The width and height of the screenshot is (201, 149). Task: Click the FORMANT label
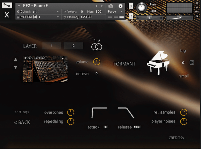coord(124,64)
